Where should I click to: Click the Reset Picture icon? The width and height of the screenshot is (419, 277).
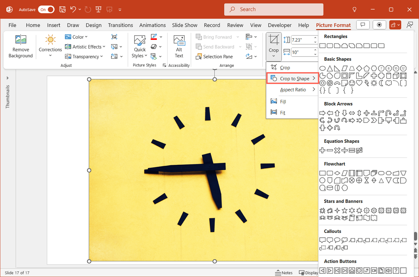tap(114, 56)
